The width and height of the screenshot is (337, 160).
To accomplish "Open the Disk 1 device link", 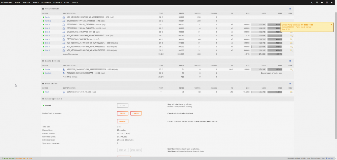I will tap(47, 25).
